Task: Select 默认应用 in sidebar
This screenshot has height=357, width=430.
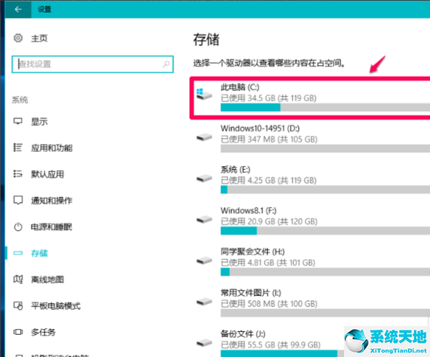Action: (47, 174)
